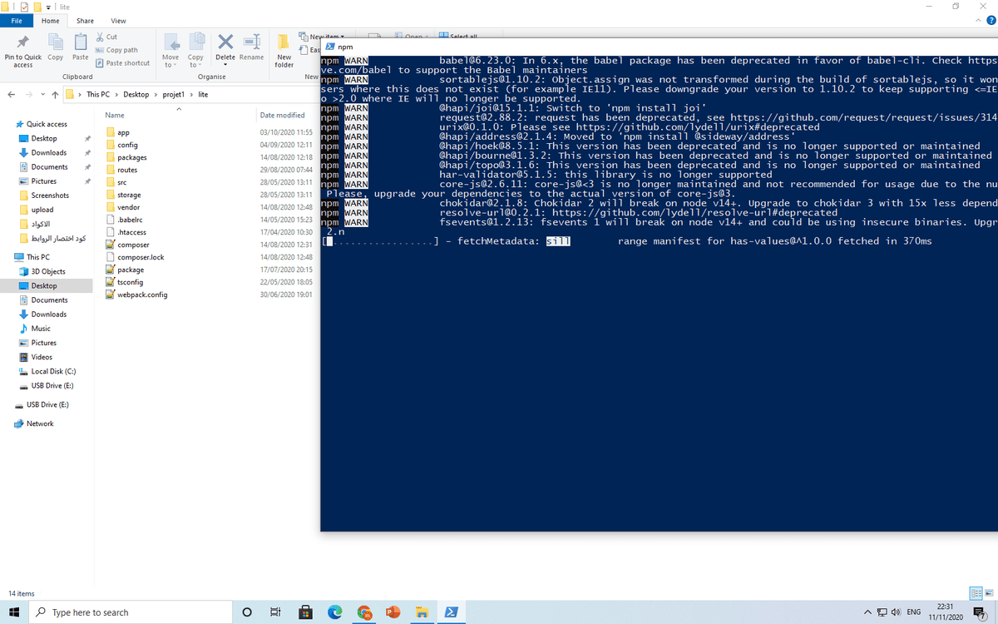
Task: Switch to details view in status bar
Action: 976,593
